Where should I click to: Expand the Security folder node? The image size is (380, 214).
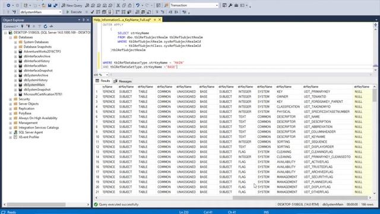(11, 99)
